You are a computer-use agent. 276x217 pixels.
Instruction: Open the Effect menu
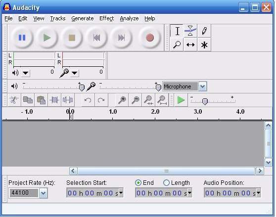(x=107, y=18)
